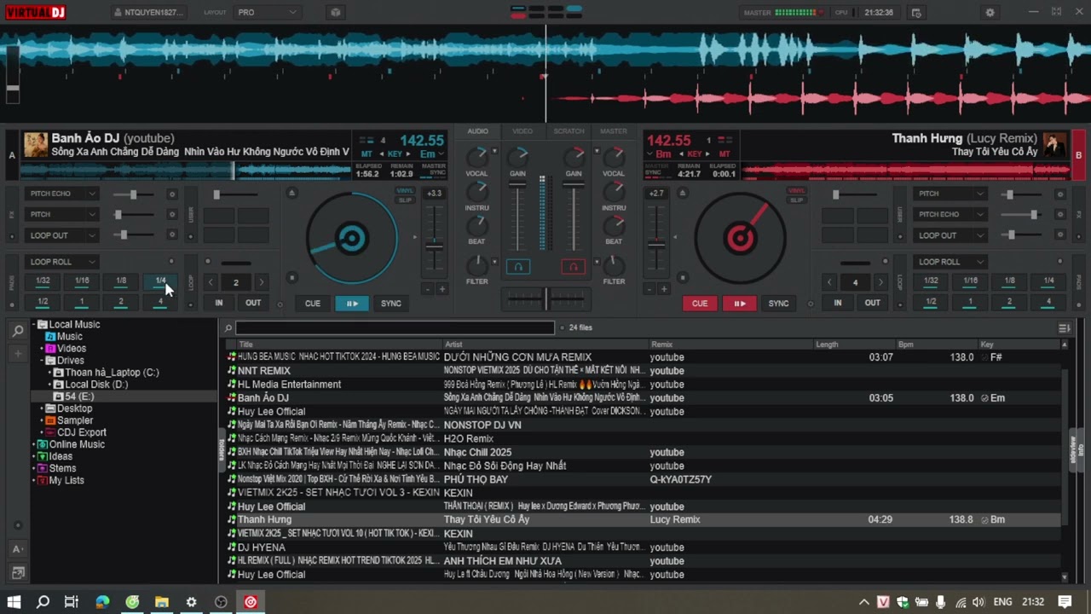Click SYNC button on deck A
1091x614 pixels.
click(390, 304)
